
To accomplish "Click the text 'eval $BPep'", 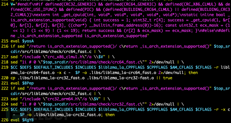I will (22, 83).
